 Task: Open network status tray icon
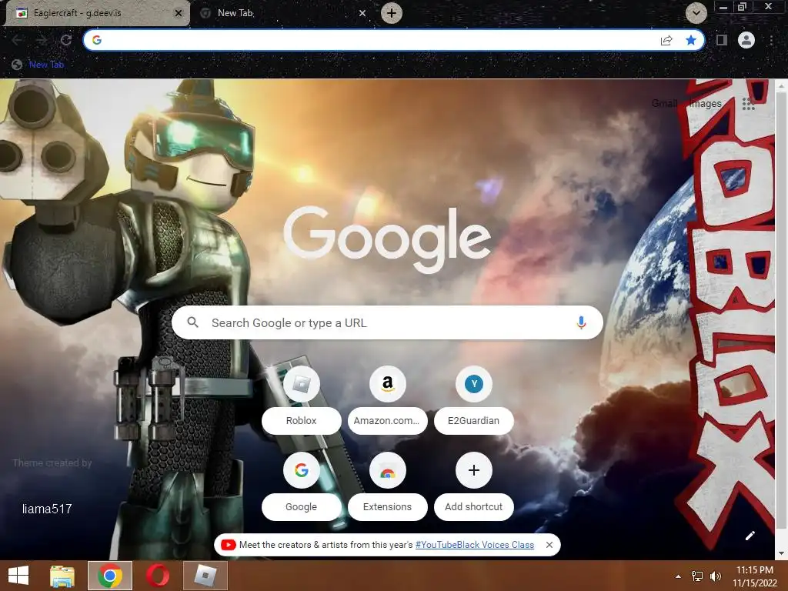coord(697,576)
